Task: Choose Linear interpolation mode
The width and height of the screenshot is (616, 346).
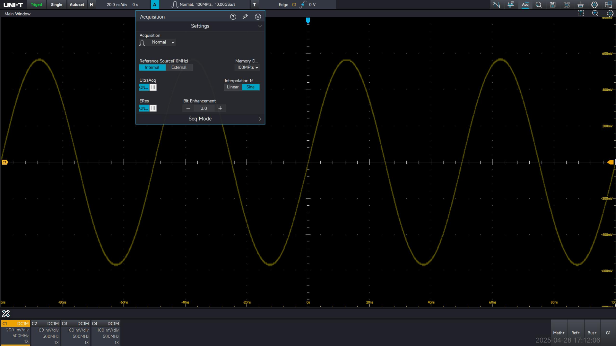Action: 232,87
